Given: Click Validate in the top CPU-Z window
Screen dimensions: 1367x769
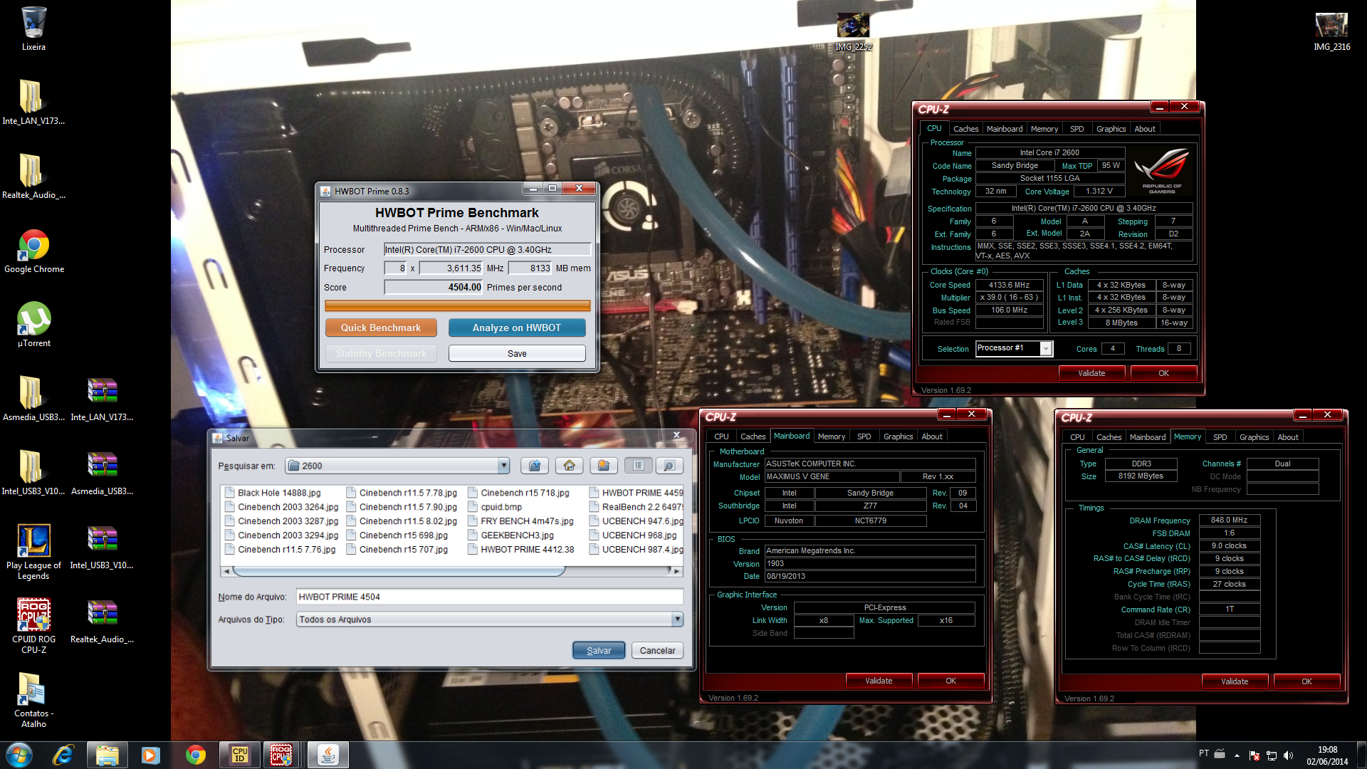Looking at the screenshot, I should [x=1091, y=373].
